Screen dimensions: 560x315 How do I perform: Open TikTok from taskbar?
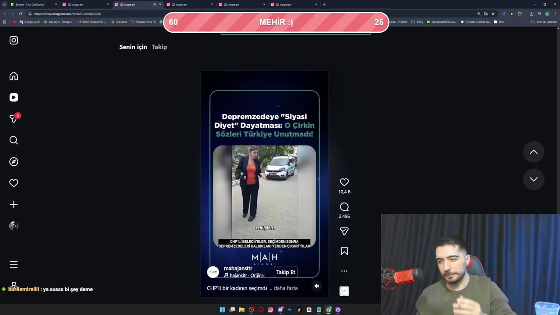299,310
